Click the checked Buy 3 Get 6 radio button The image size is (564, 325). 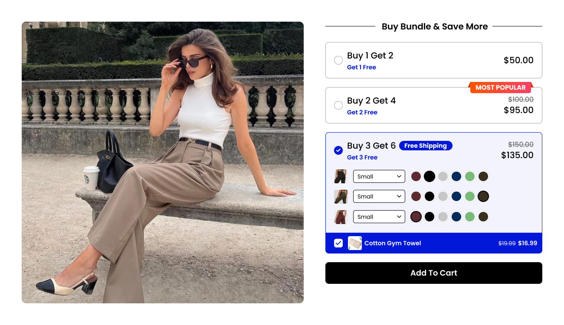click(338, 150)
